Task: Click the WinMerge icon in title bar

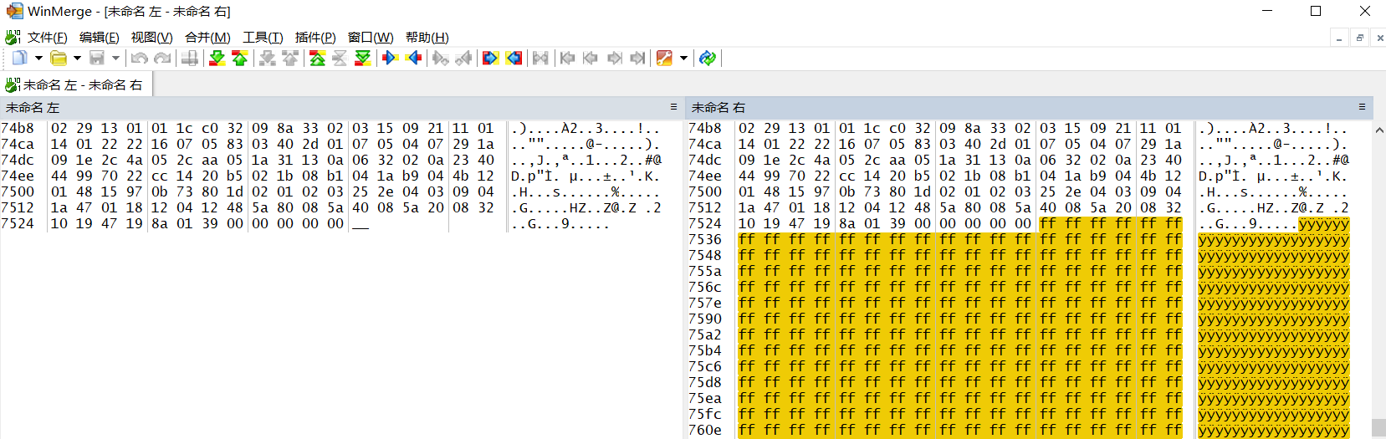Action: pyautogui.click(x=14, y=12)
